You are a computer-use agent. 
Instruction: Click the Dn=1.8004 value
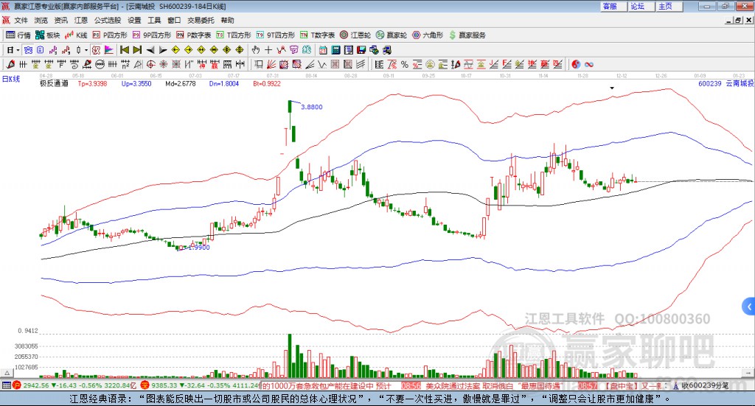pyautogui.click(x=224, y=83)
